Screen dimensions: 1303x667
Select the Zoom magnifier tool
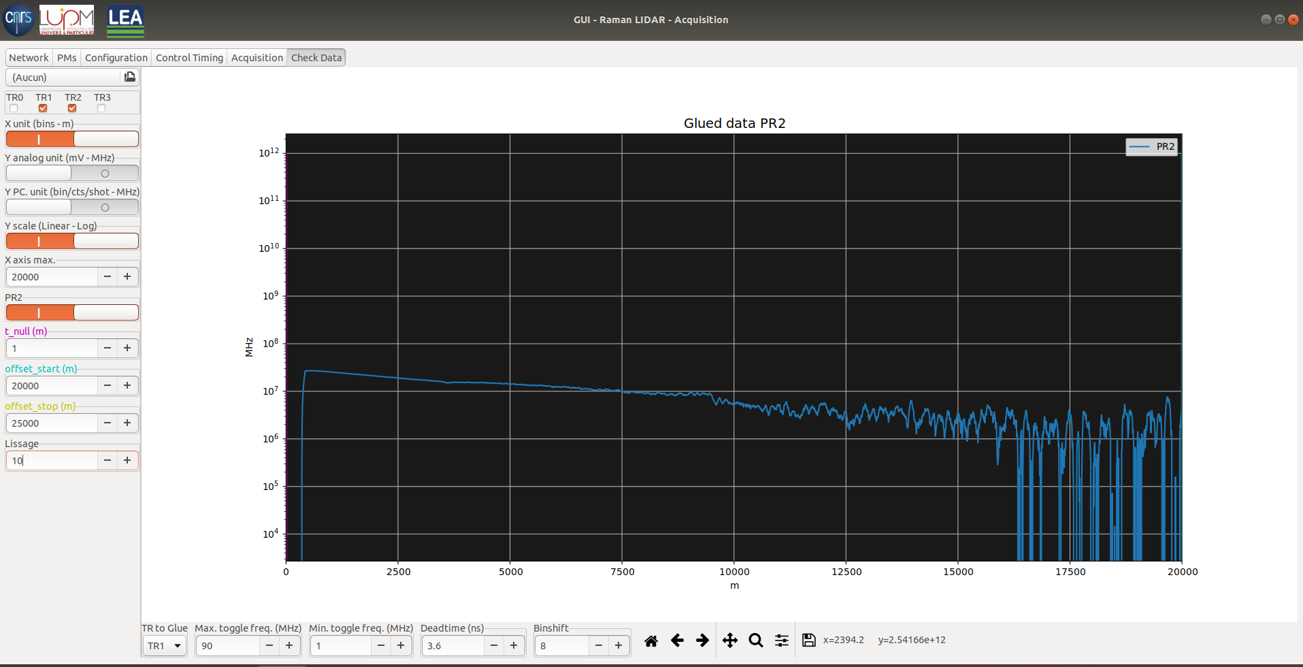[755, 640]
